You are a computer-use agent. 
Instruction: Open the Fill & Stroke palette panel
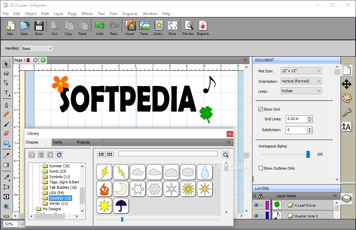(x=347, y=98)
